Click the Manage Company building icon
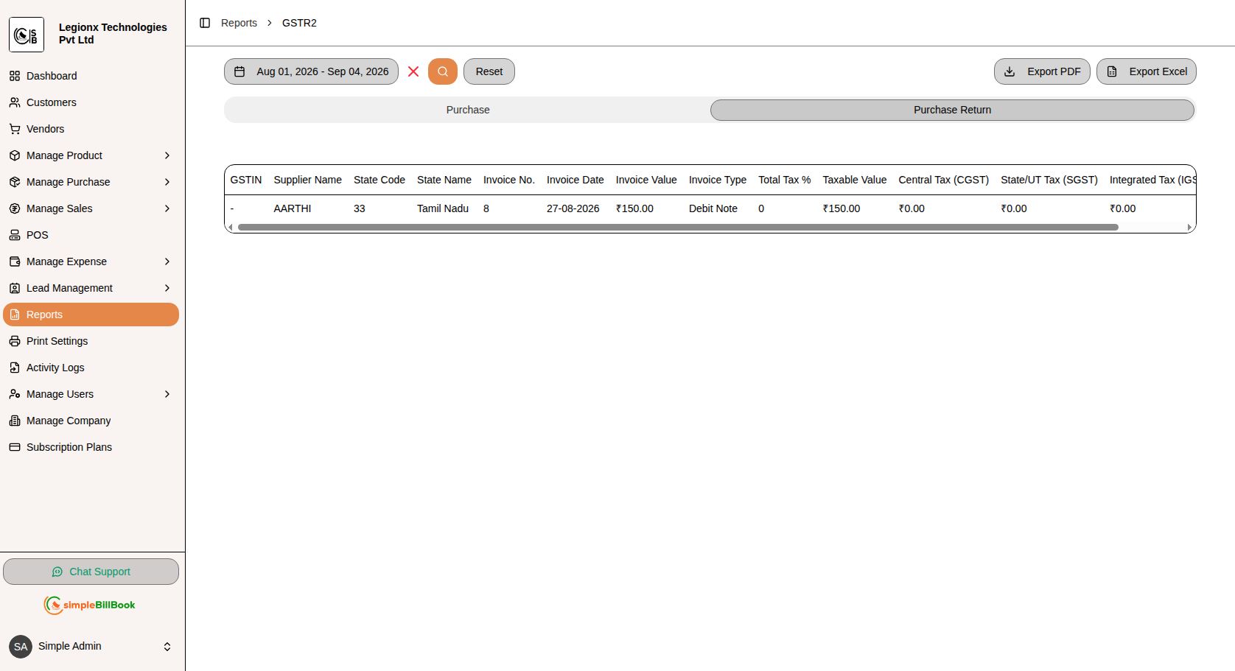The width and height of the screenshot is (1235, 671). 15,421
